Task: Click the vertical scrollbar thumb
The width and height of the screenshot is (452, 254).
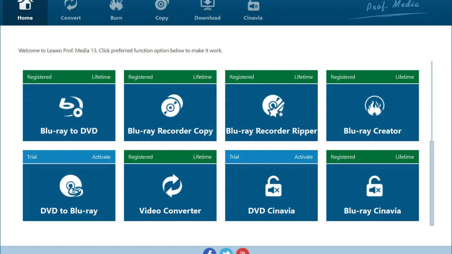Action: [432, 183]
